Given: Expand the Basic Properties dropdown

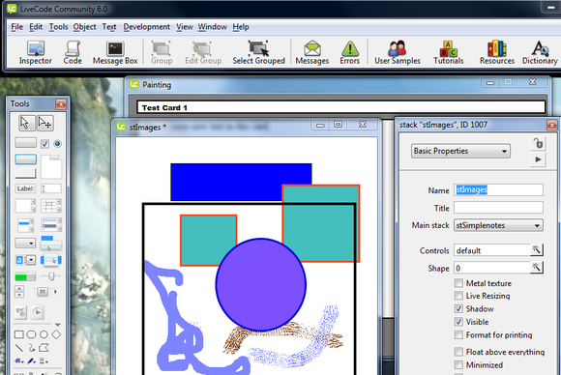Looking at the screenshot, I should [x=460, y=151].
